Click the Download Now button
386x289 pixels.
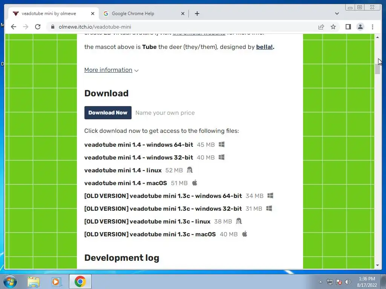(x=108, y=113)
